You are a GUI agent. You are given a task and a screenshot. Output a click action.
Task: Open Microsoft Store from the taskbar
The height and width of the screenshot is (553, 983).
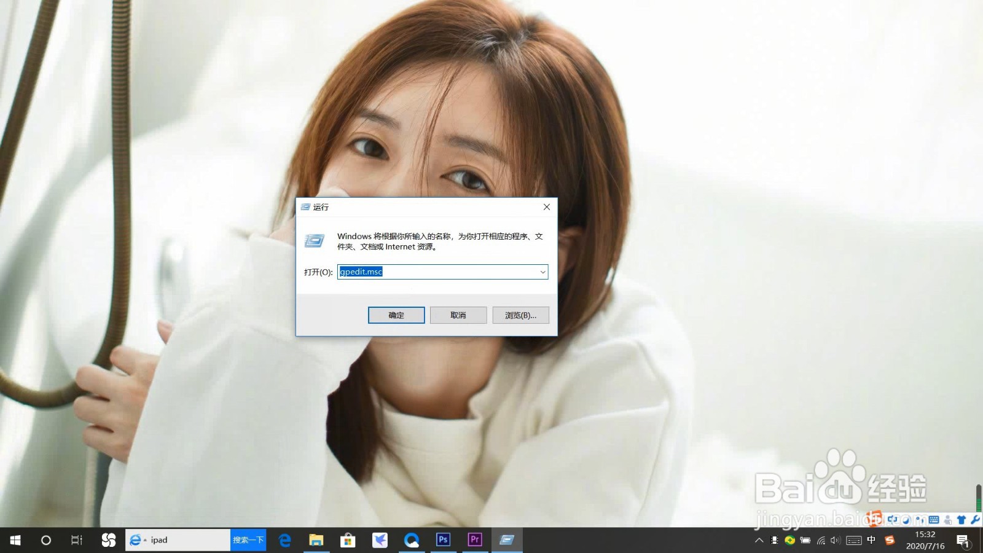pos(348,540)
